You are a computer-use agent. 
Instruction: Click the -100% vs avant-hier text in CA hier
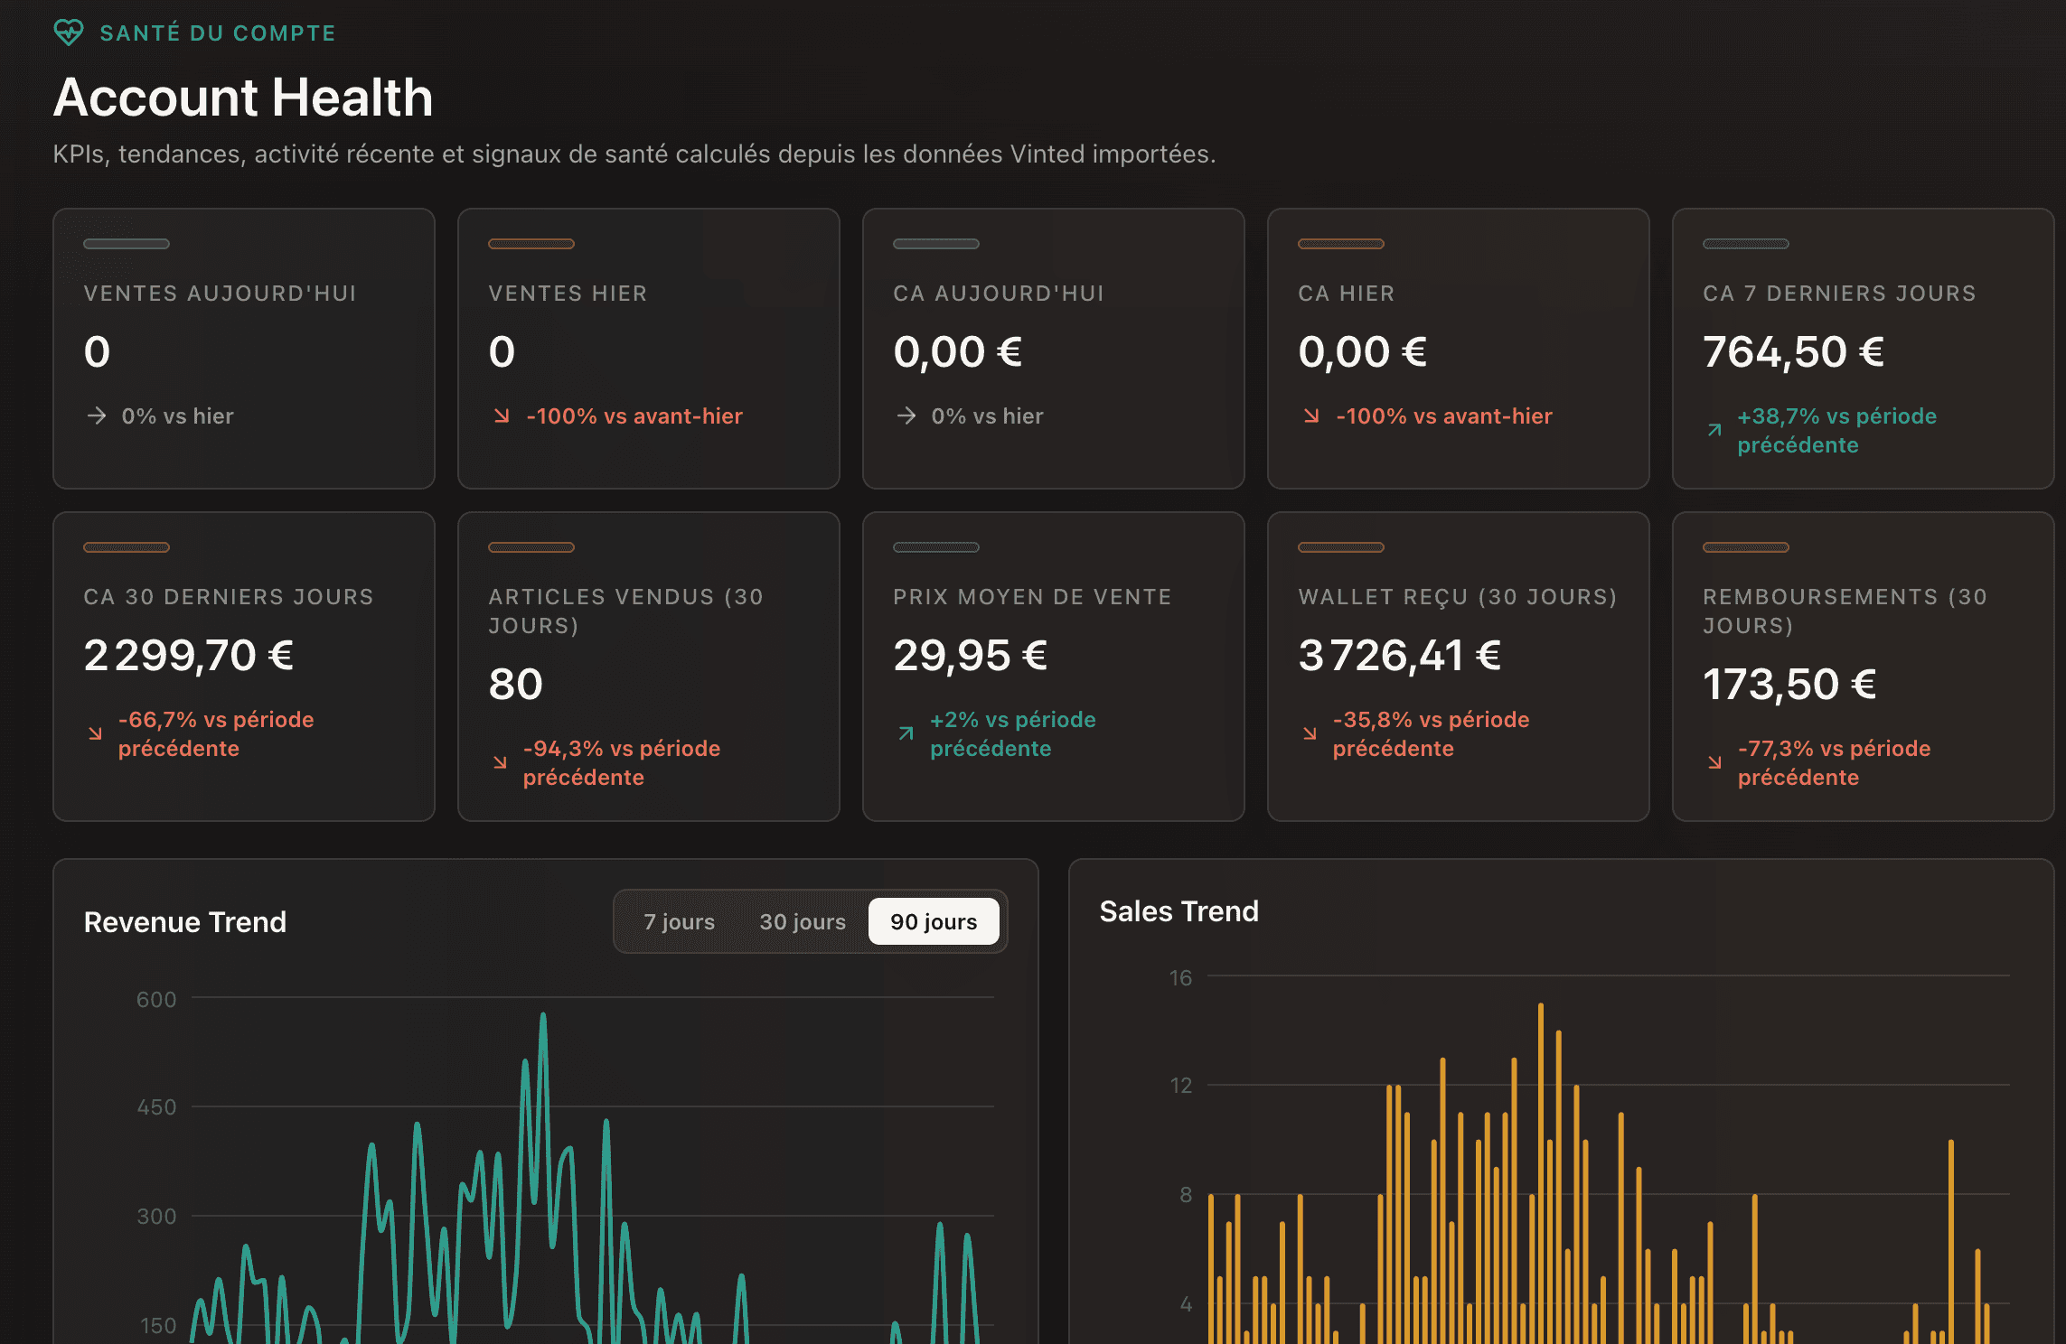(x=1444, y=416)
